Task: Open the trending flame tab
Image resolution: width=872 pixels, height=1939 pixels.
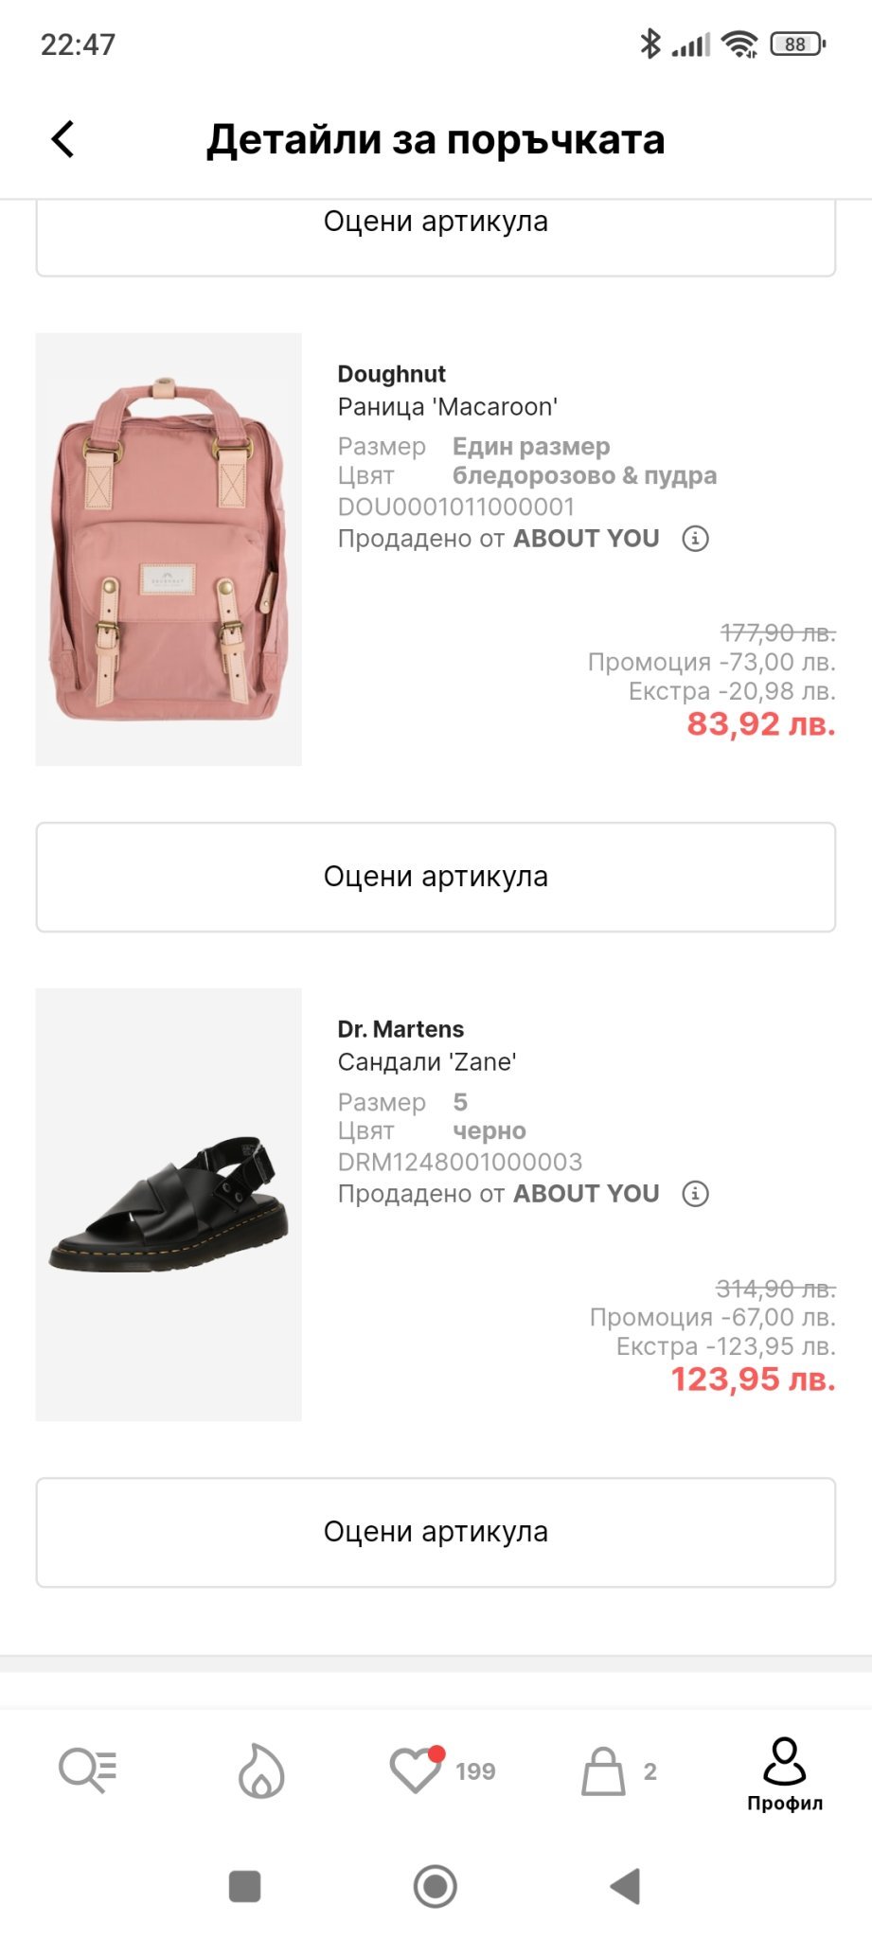Action: point(261,1770)
